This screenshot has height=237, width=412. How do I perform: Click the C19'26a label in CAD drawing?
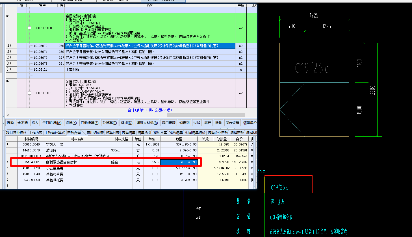coord(313,68)
